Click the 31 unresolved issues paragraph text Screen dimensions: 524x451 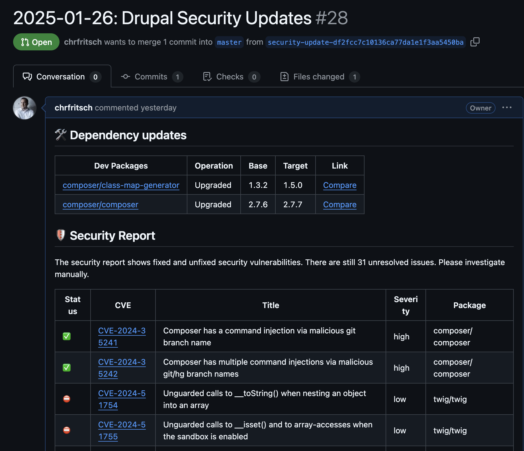point(280,268)
